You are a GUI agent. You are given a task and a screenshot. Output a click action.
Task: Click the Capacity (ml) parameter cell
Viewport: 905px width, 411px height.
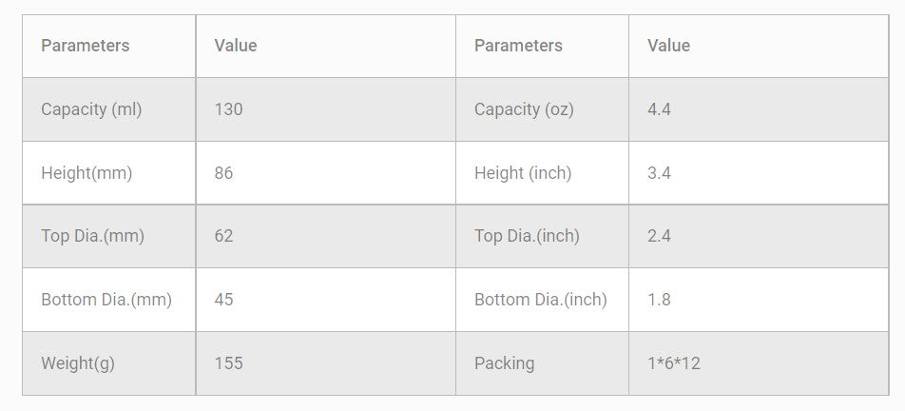point(91,109)
